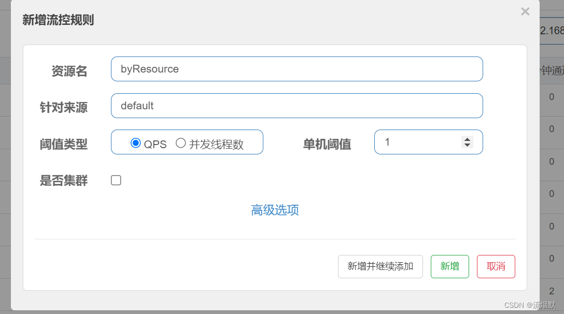The width and height of the screenshot is (564, 314).
Task: Click a 0 value cell in the background table
Action: 551,96
